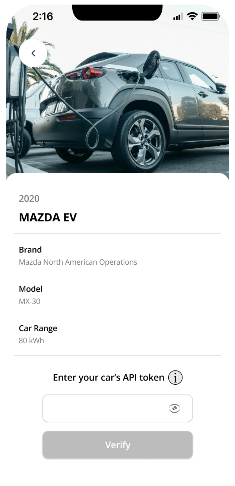Tap the Model heading

pos(31,289)
